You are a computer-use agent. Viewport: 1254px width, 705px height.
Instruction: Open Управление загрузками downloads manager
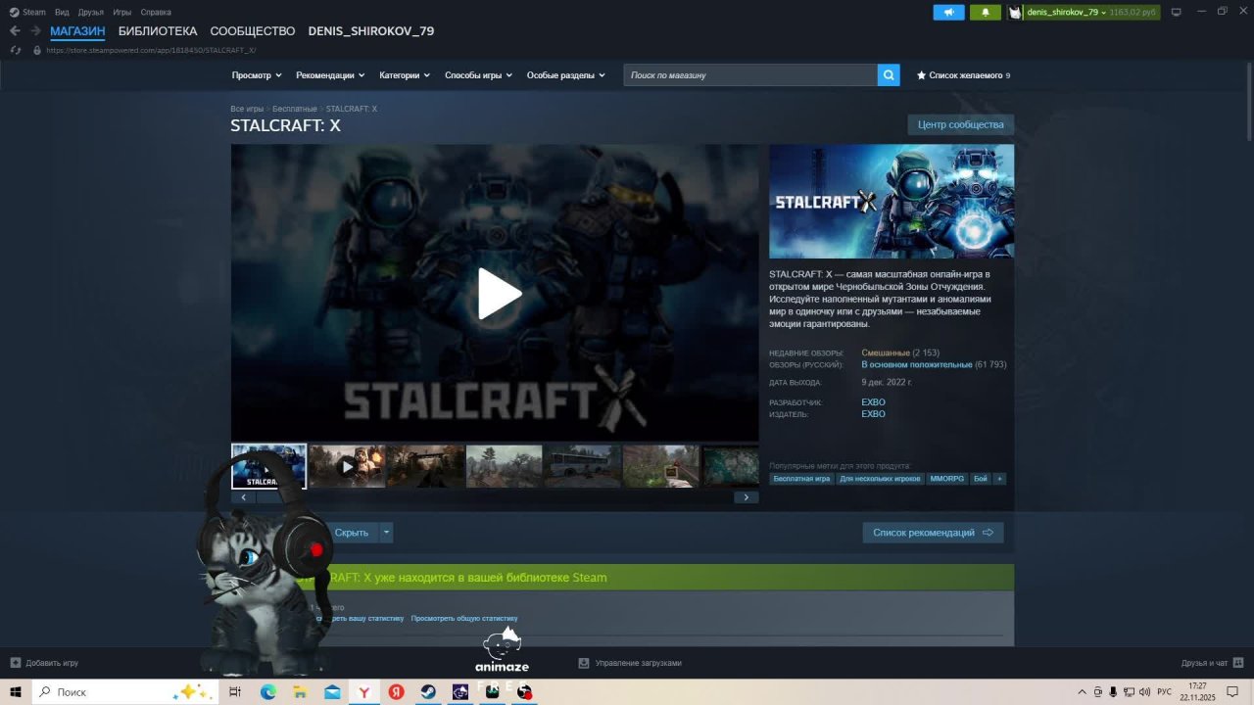click(x=630, y=663)
